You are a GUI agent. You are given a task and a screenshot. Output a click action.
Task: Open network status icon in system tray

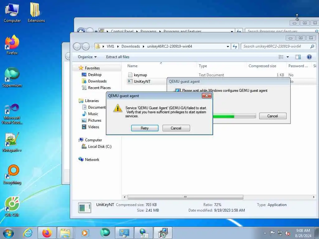(280, 233)
